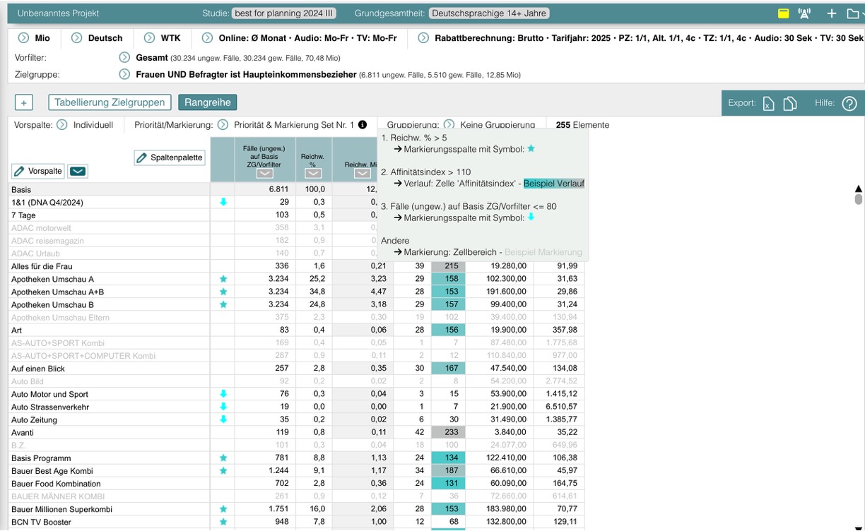Export table as Excel file

click(x=768, y=104)
